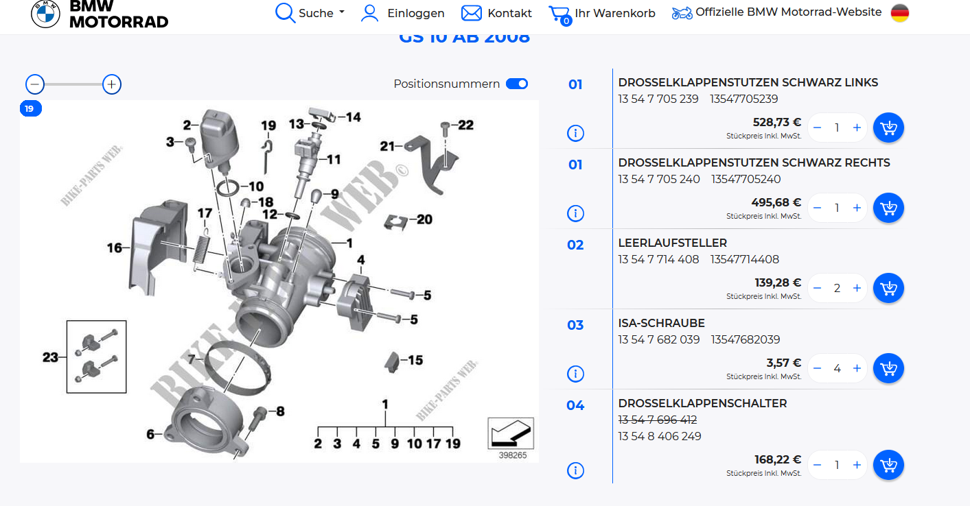The height and width of the screenshot is (506, 970).
Task: Decrease Leerlaufsteller quantity
Action: [817, 288]
